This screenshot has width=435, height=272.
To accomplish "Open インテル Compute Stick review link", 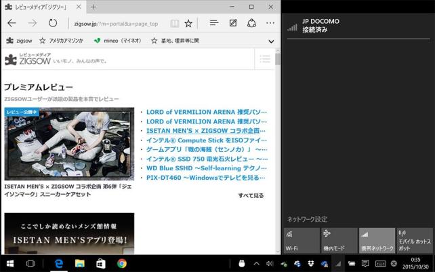I will pyautogui.click(x=207, y=140).
